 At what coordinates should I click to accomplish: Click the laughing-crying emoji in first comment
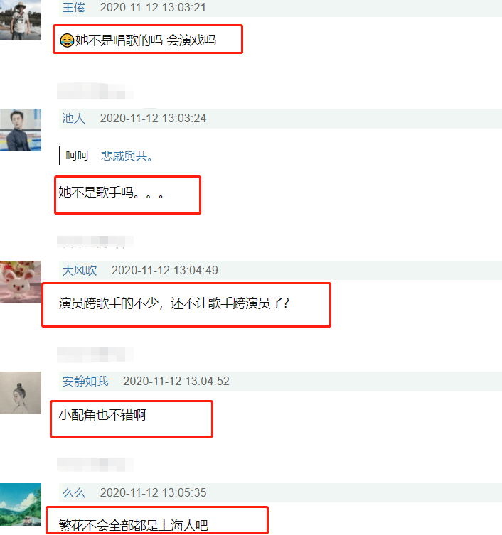pos(67,40)
